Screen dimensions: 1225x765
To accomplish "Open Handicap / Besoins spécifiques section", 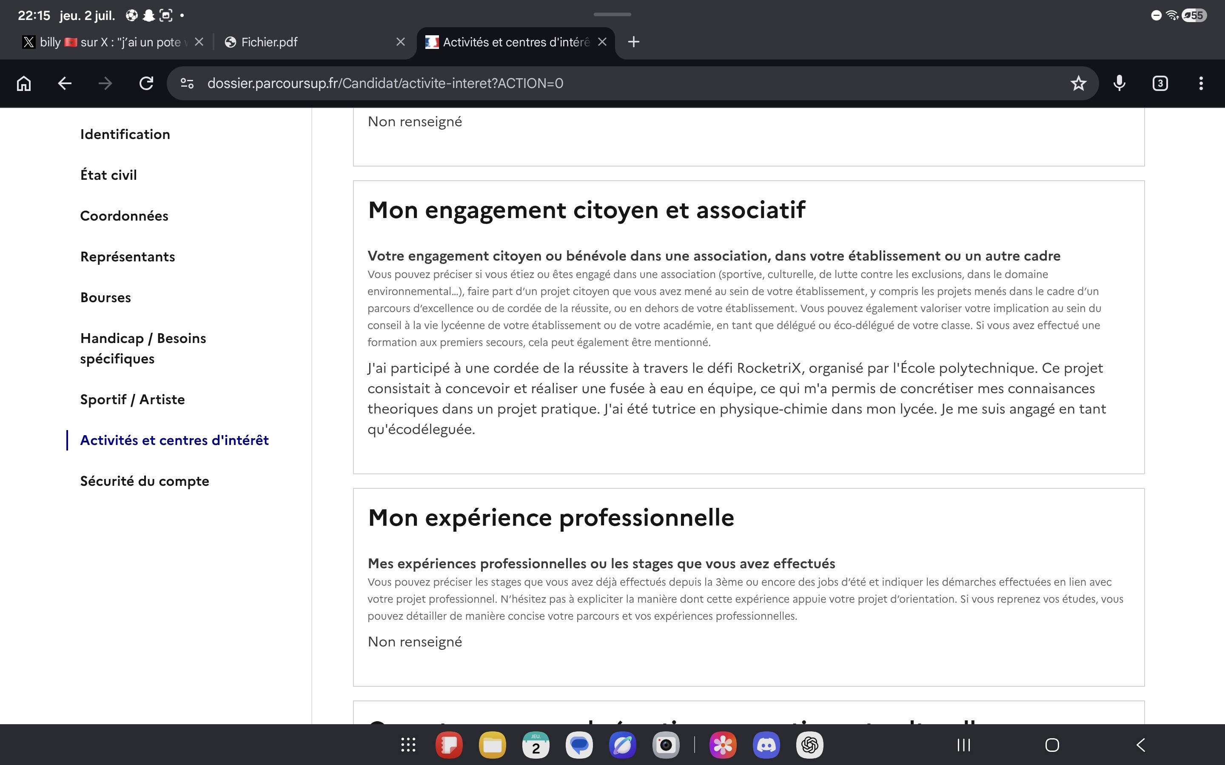I will (143, 348).
